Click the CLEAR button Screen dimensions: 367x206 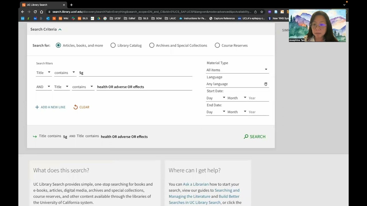click(81, 107)
